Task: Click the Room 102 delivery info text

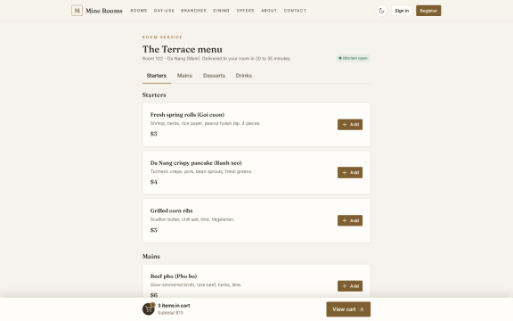Action: [216, 59]
